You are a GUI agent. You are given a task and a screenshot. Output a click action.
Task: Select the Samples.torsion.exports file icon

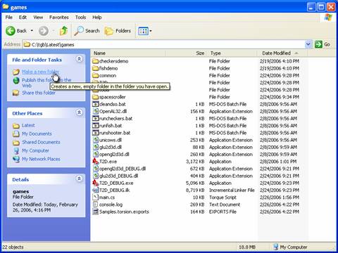tap(95, 212)
